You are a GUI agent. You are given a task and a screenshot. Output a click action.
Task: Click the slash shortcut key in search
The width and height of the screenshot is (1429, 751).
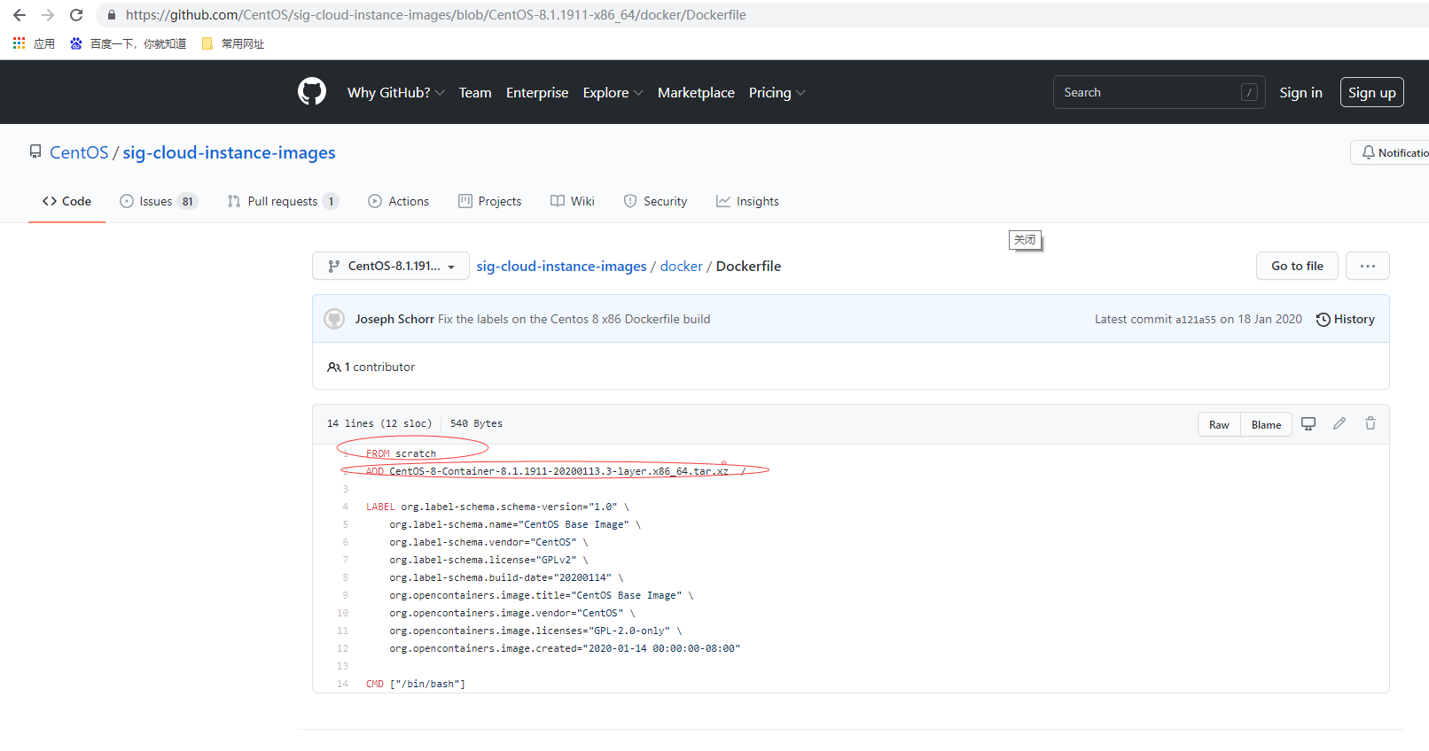point(1249,92)
